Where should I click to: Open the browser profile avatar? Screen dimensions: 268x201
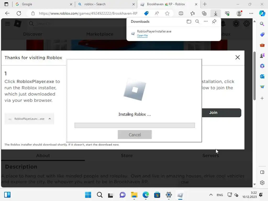coord(239,13)
